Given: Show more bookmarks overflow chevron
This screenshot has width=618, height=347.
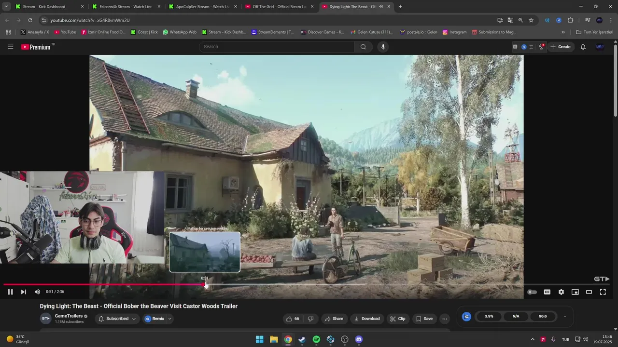Looking at the screenshot, I should pos(563,32).
